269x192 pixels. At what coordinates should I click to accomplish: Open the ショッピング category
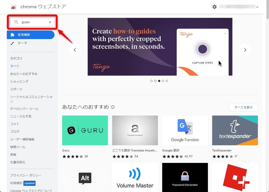[19, 81]
